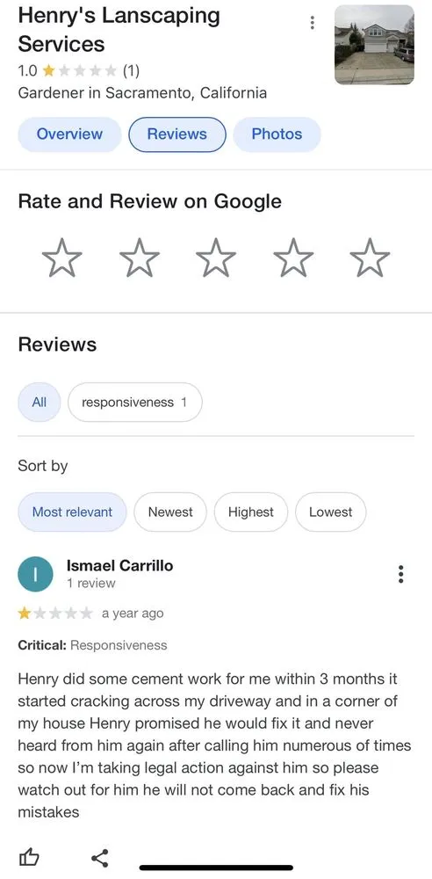The height and width of the screenshot is (879, 432).
Task: Open the three-dot menu on Ismael Carrillo's review
Action: (x=400, y=574)
